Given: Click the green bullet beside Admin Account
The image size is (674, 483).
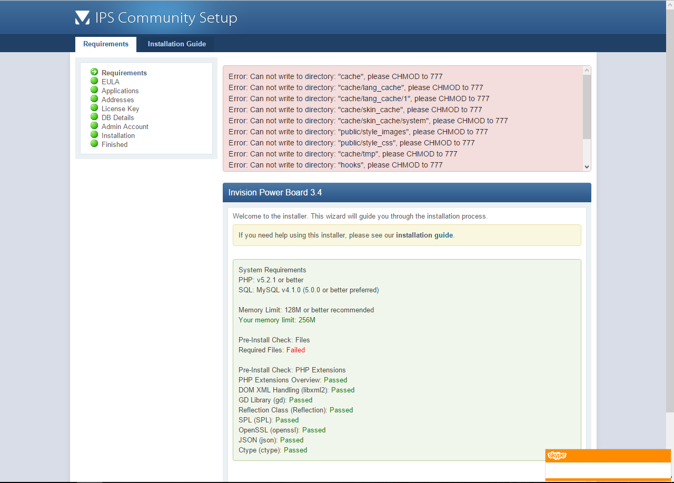Looking at the screenshot, I should (x=94, y=126).
